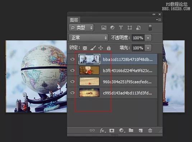This screenshot has height=142, width=192.
Task: Click the layers panel vertical scrollbar
Action: pyautogui.click(x=160, y=90)
